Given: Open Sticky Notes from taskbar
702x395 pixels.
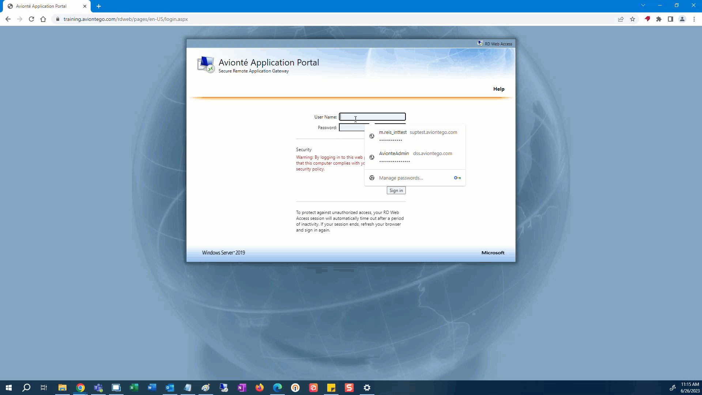Looking at the screenshot, I should [x=331, y=388].
